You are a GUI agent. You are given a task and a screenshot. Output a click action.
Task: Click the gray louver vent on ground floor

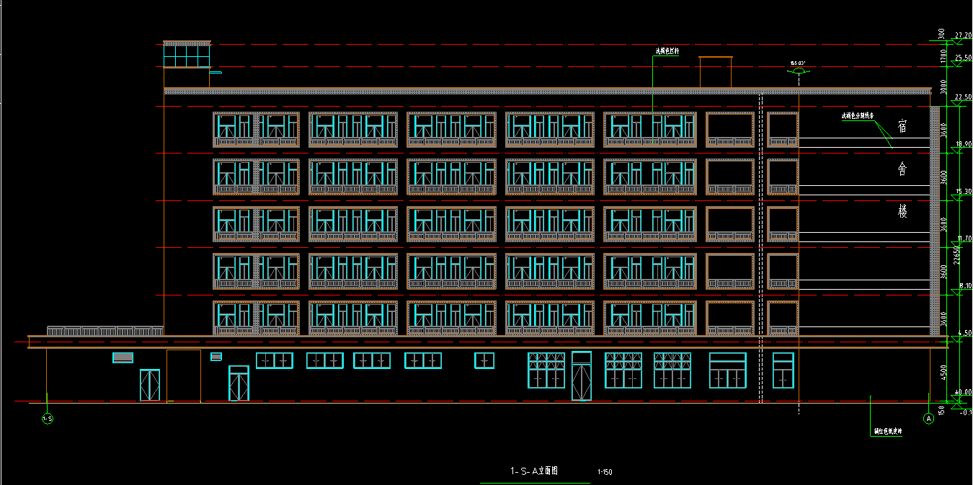coord(123,357)
